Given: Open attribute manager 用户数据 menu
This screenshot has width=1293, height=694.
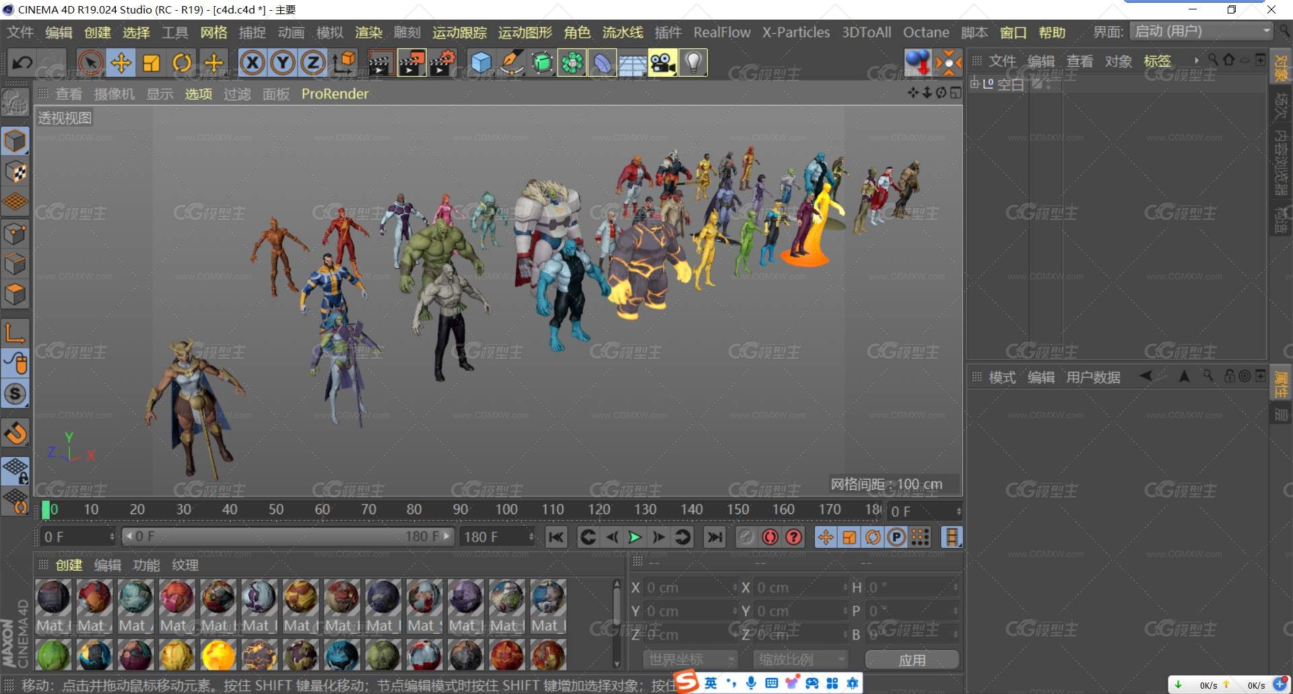Looking at the screenshot, I should click(x=1093, y=377).
